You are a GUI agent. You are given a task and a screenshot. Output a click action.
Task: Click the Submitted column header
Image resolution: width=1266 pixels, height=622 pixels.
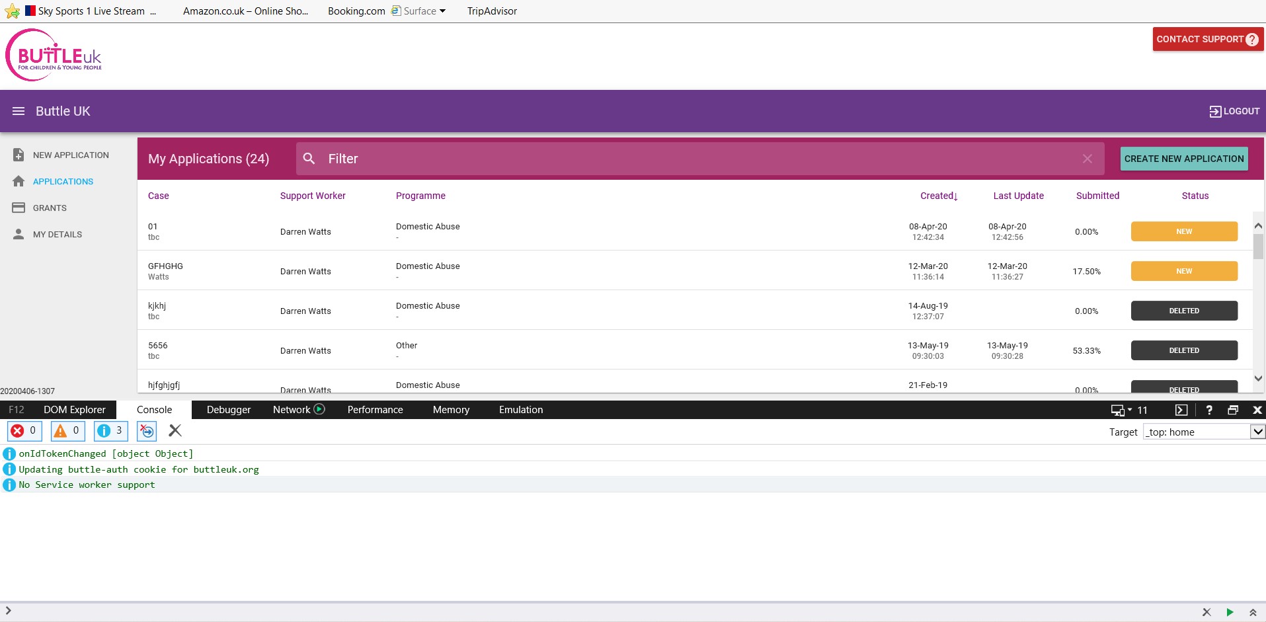coord(1097,196)
